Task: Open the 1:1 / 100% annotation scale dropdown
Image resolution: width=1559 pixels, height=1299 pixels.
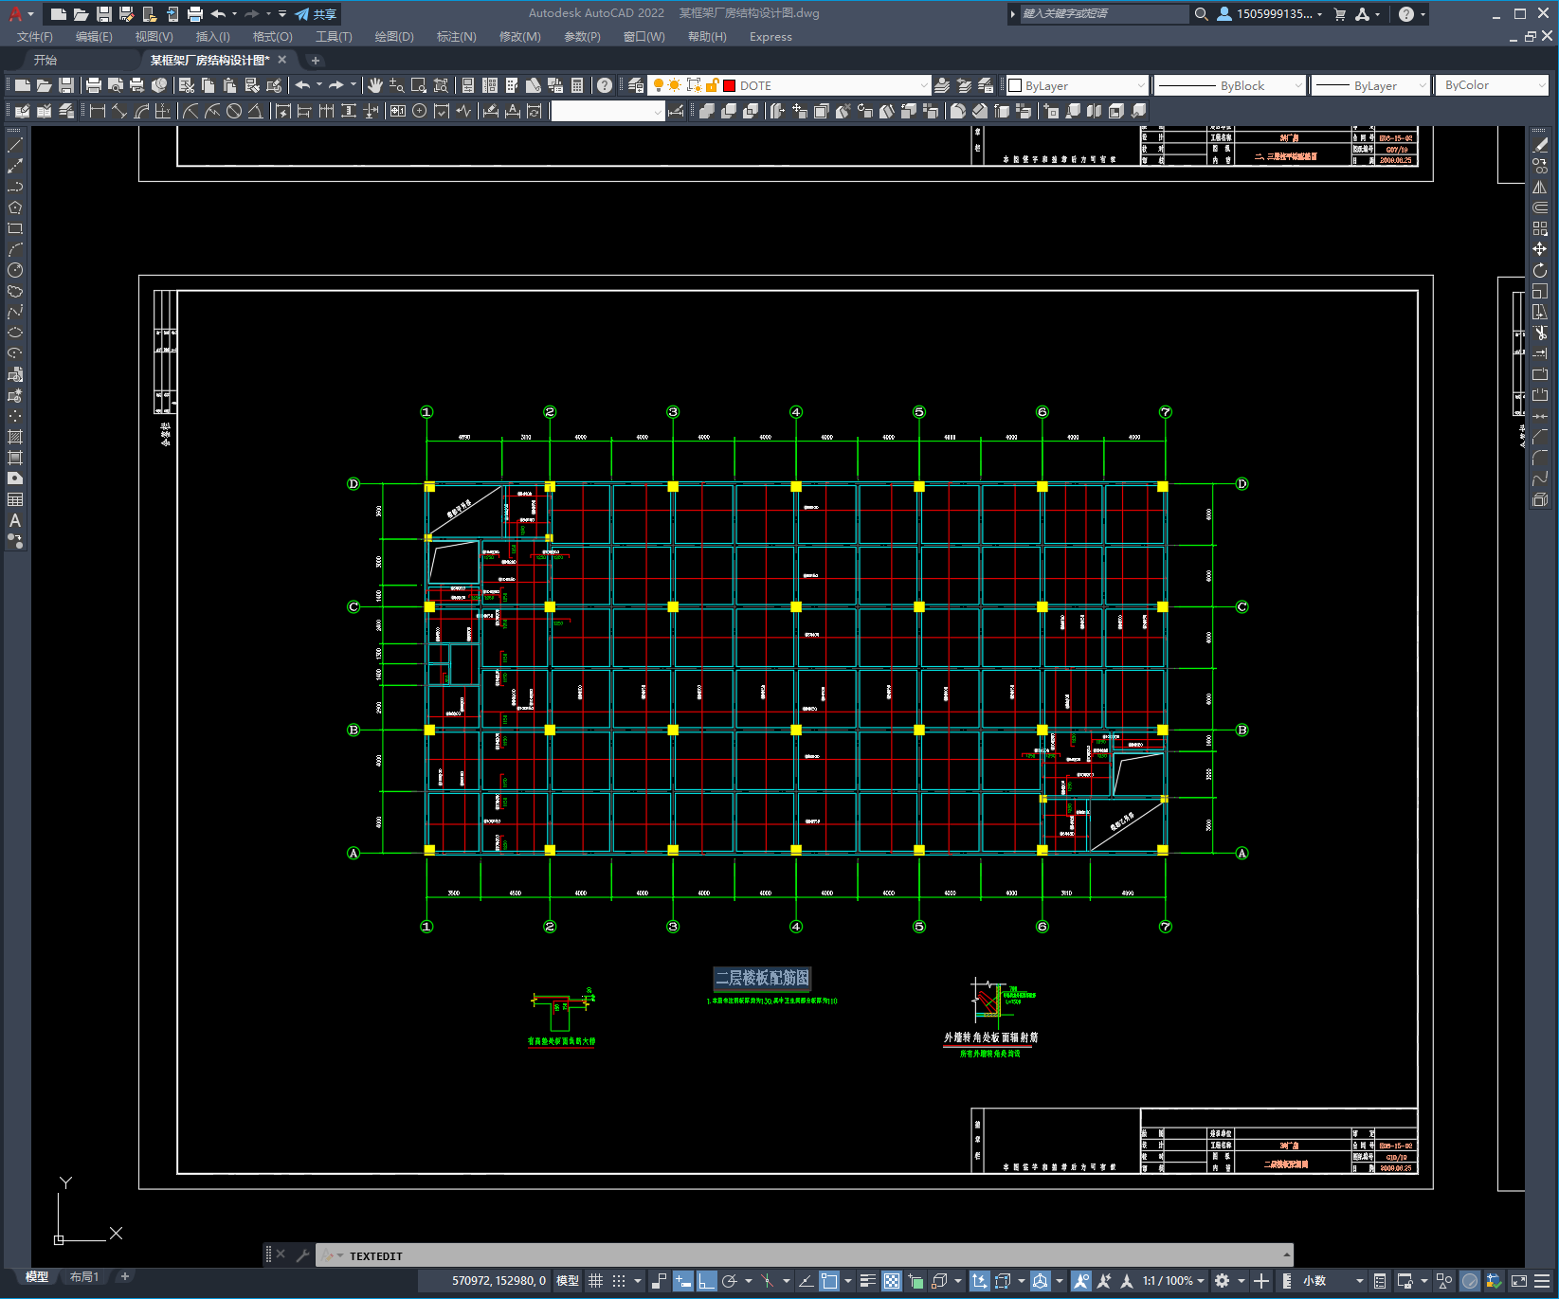Action: [x=1173, y=1281]
